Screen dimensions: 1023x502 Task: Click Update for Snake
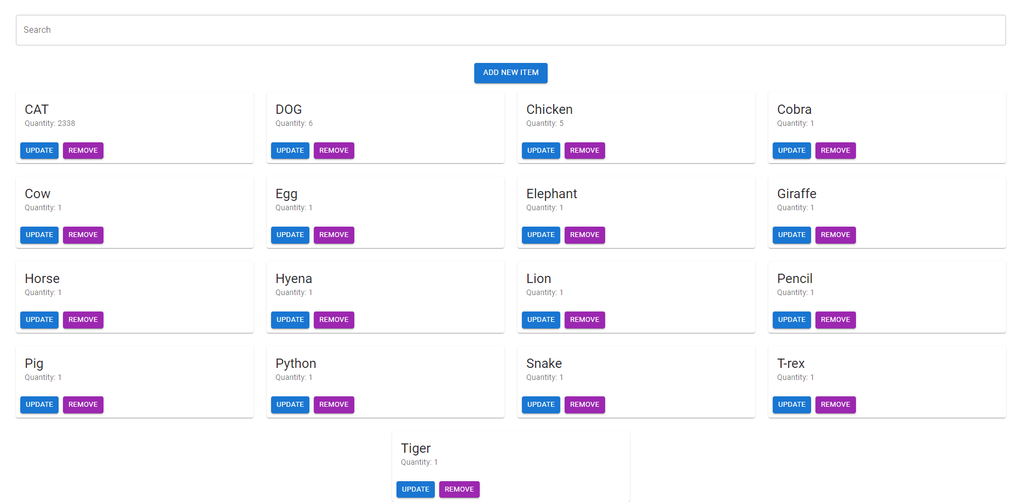[541, 405]
